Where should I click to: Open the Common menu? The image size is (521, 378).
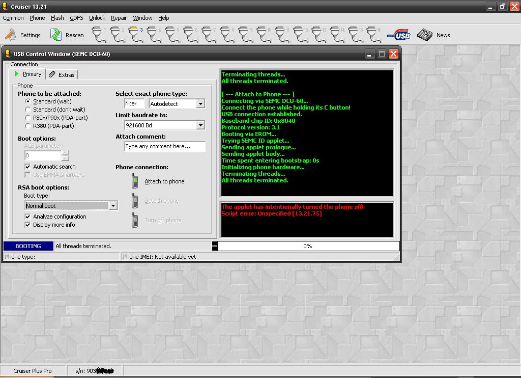(x=13, y=18)
